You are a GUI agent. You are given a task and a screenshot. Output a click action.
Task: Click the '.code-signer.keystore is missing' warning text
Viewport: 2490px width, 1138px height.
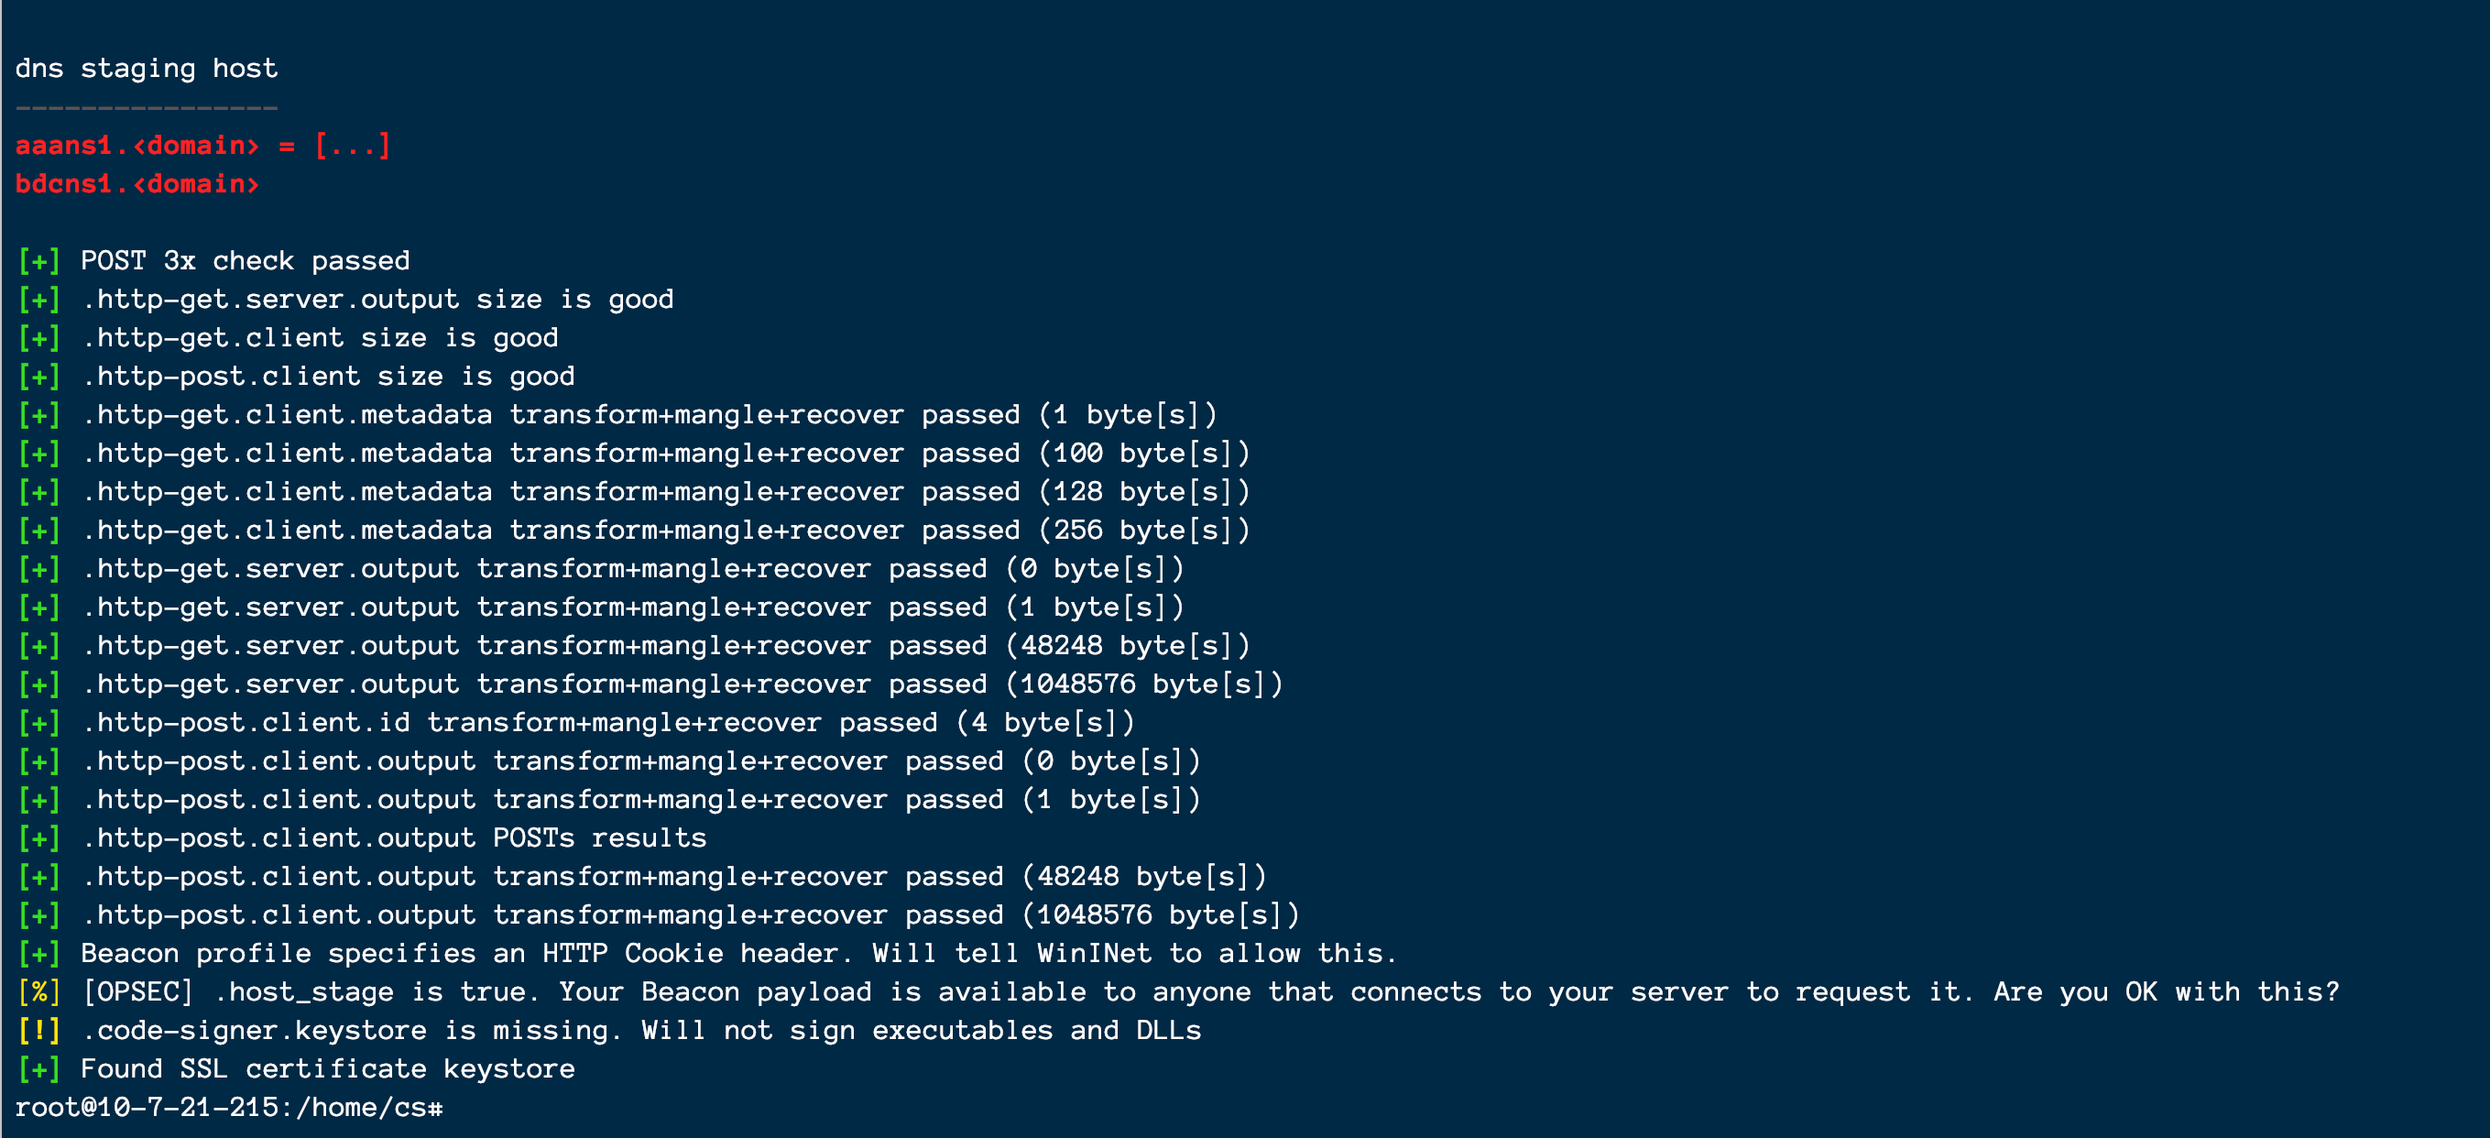coord(641,1031)
